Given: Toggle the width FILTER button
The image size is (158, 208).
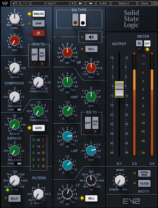Looking at the screenshot, I should pos(144,184).
